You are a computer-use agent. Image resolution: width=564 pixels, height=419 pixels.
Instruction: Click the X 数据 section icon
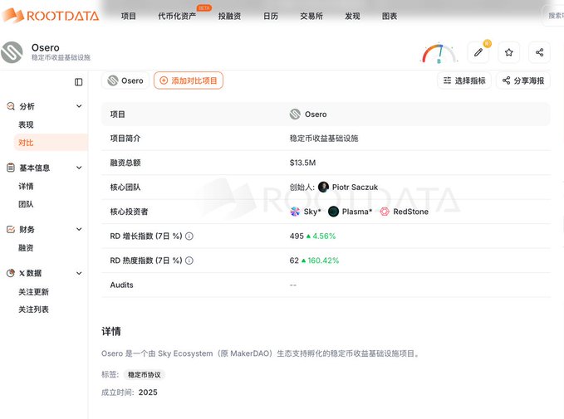pyautogui.click(x=11, y=273)
